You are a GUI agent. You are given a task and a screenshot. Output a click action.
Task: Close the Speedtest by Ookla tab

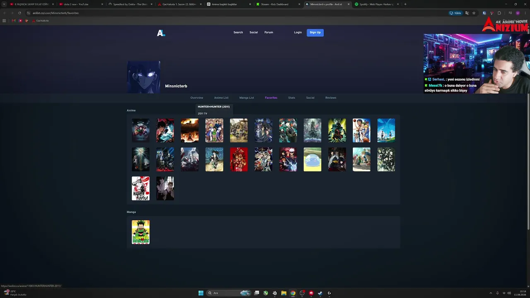pos(152,4)
